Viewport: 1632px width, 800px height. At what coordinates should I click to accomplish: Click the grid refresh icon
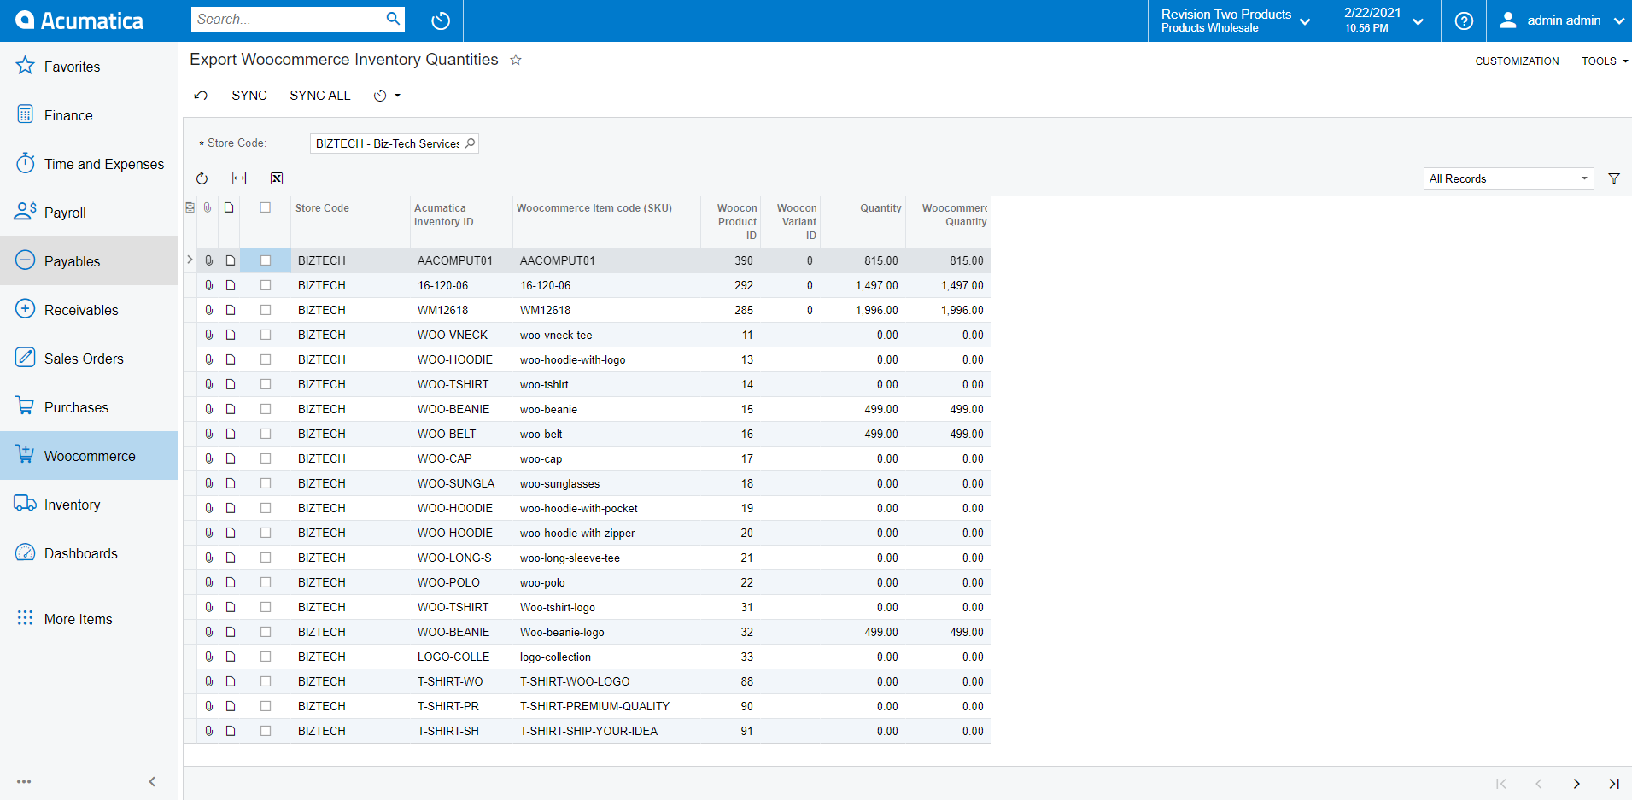[x=202, y=178]
